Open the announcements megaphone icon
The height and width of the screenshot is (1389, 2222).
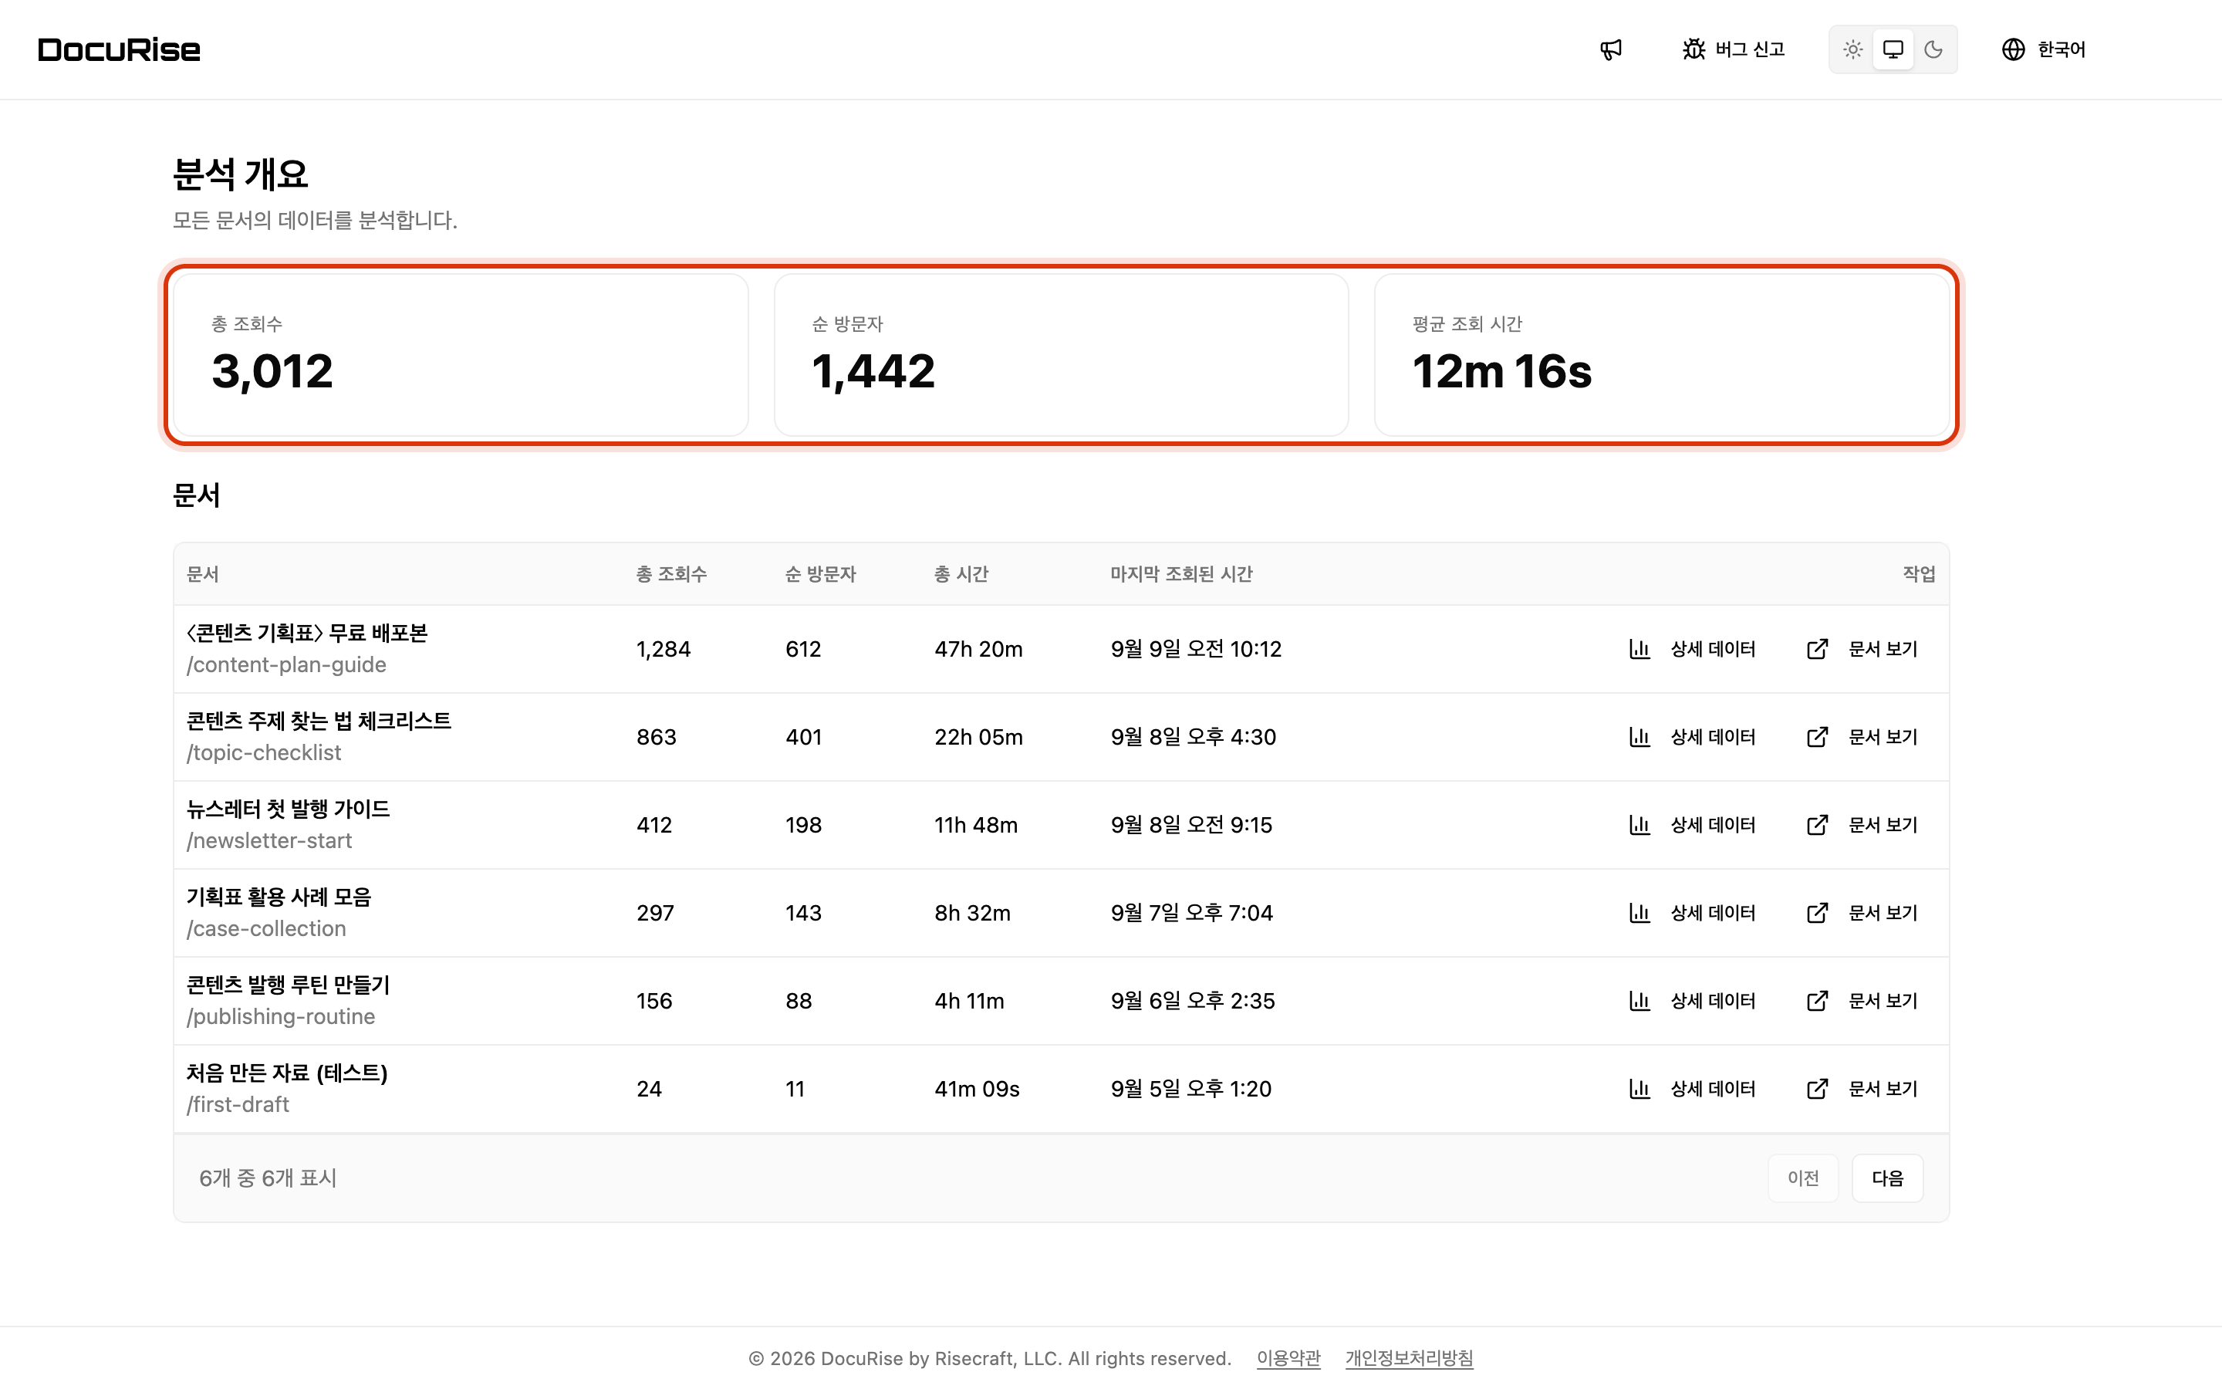click(1610, 49)
